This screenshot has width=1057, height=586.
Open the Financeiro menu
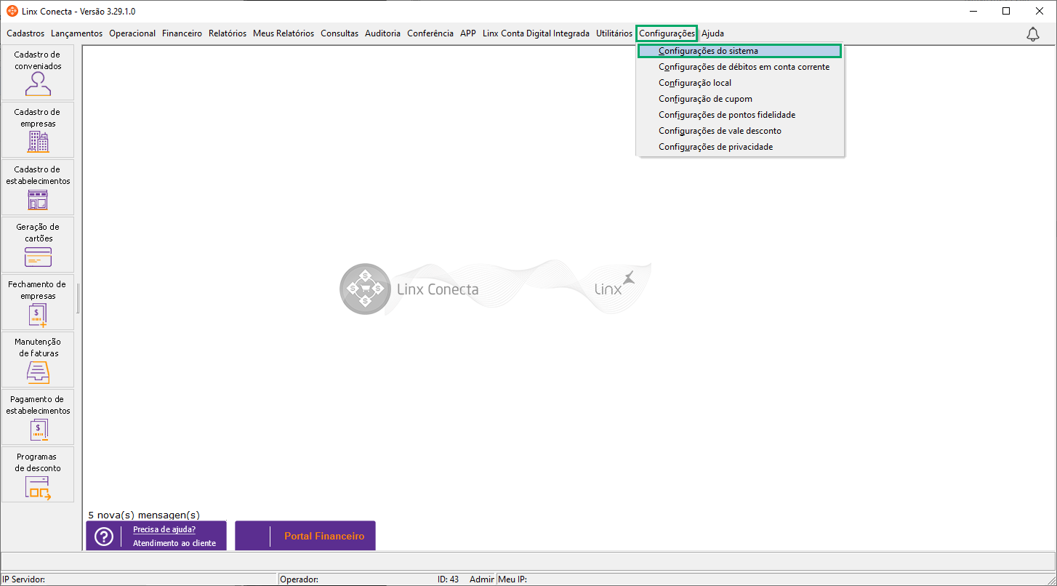182,33
